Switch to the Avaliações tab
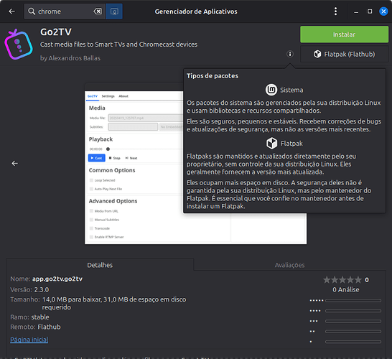 [x=289, y=265]
